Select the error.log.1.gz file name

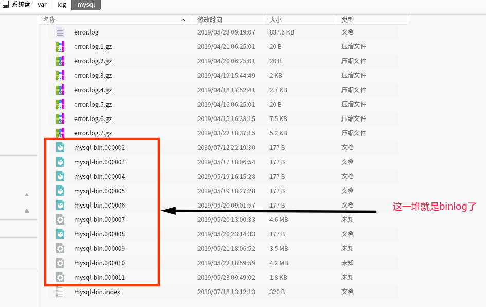coord(93,47)
